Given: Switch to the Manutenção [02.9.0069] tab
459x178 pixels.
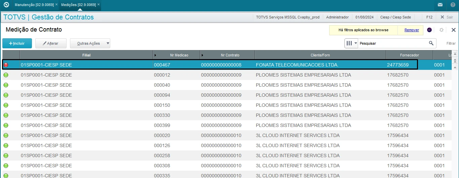Looking at the screenshot, I should (34, 5).
